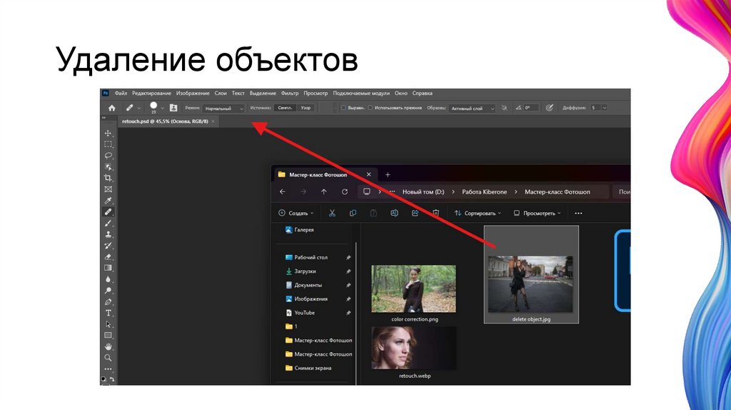731x410 pixels.
Task: Open Фильтр menu
Action: [290, 94]
